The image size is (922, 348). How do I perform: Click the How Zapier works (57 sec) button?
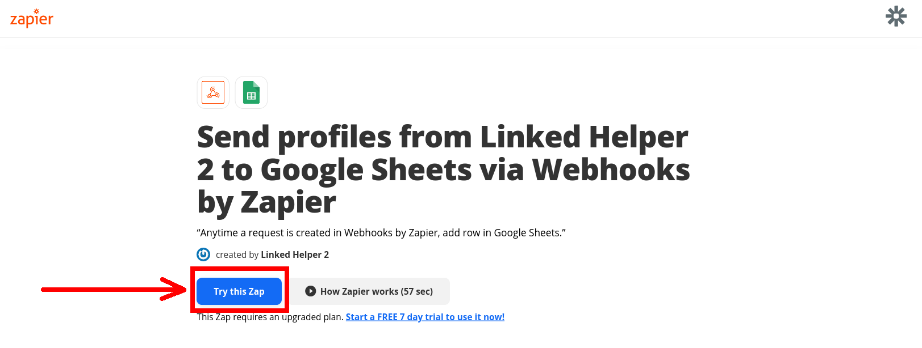[369, 291]
